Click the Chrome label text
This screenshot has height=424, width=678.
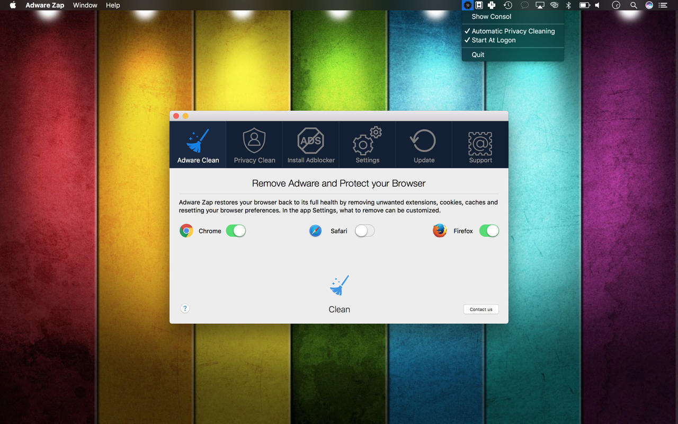(210, 231)
